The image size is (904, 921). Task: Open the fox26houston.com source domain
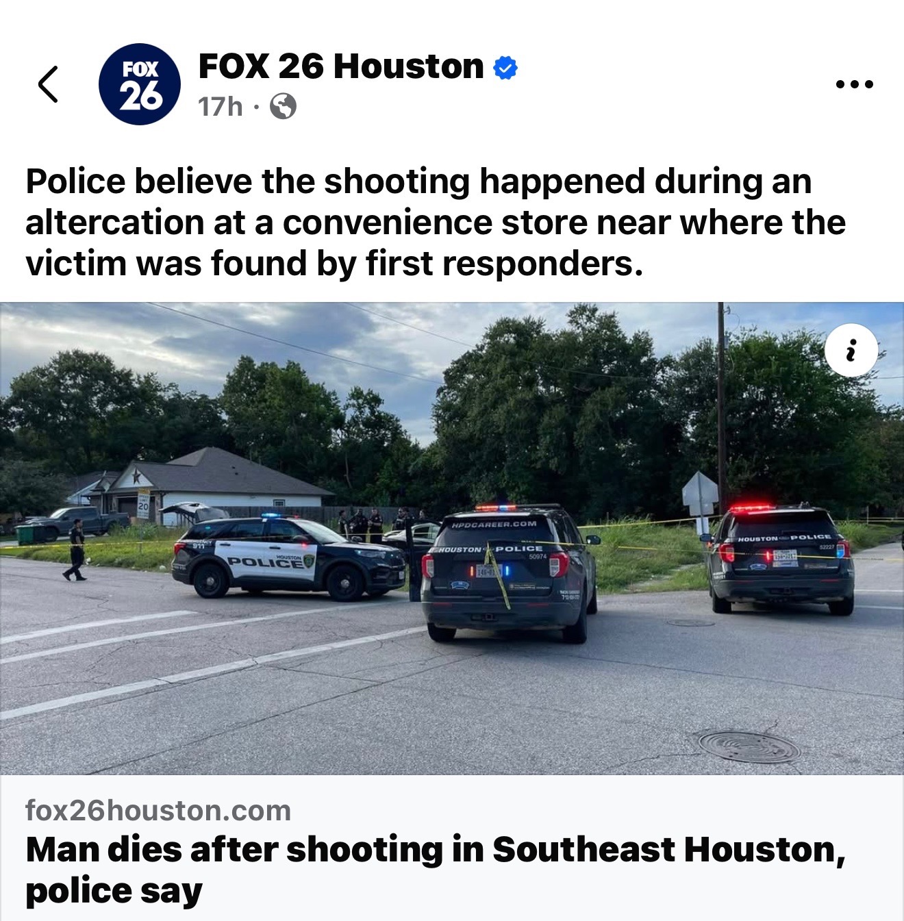[x=158, y=811]
